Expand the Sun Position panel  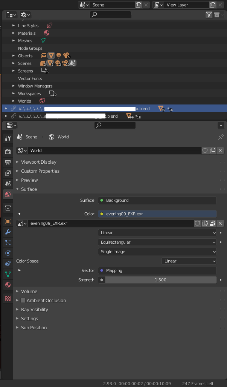point(34,327)
